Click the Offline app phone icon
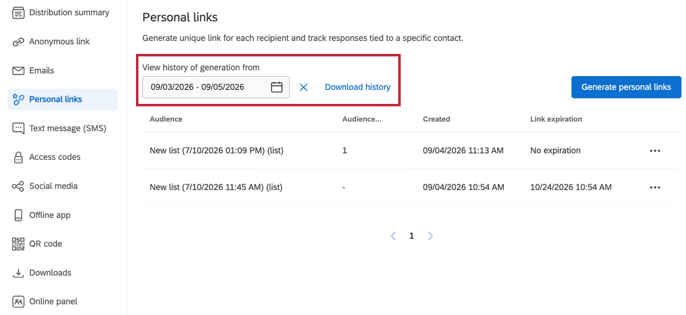The image size is (686, 315). (x=18, y=215)
